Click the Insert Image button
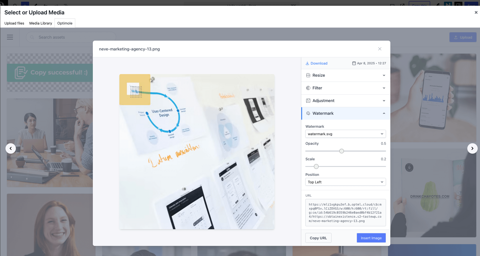 pyautogui.click(x=371, y=238)
